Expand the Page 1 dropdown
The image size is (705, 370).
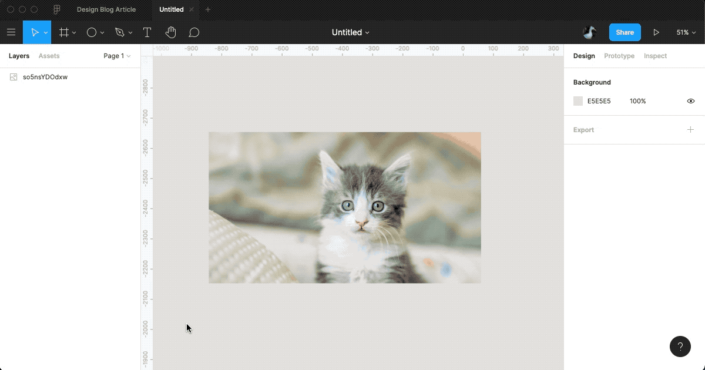point(117,56)
